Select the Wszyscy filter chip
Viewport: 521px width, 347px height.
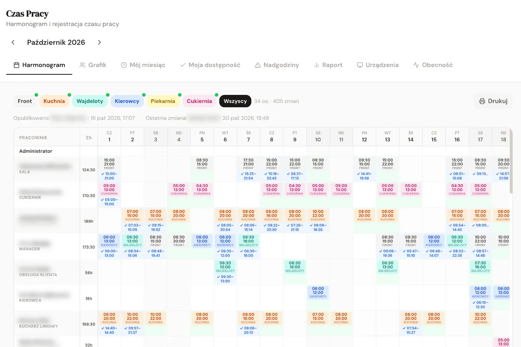[235, 101]
